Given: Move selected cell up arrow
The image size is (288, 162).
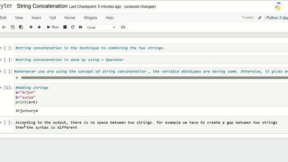Looking at the screenshot, I should [x=31, y=27].
